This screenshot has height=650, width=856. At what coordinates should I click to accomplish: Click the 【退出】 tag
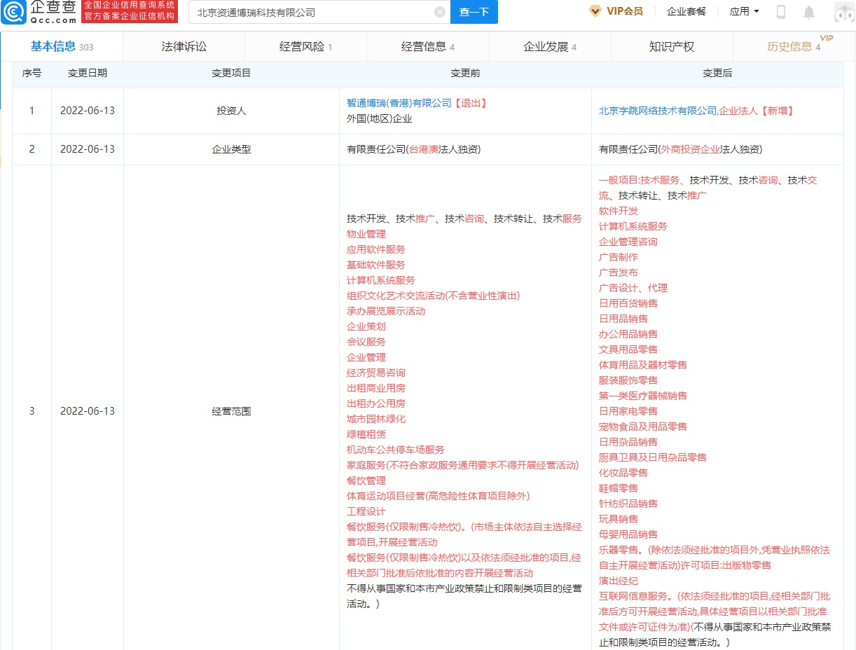[469, 103]
